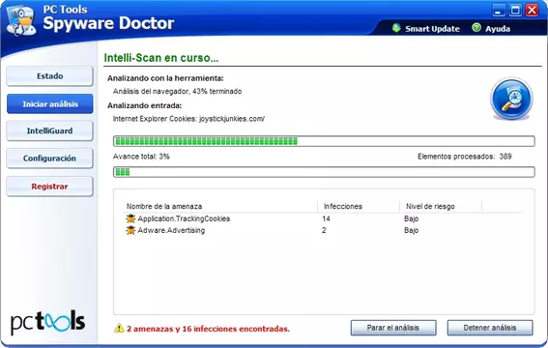Image resolution: width=548 pixels, height=348 pixels.
Task: Go to Configuración
Action: [50, 159]
